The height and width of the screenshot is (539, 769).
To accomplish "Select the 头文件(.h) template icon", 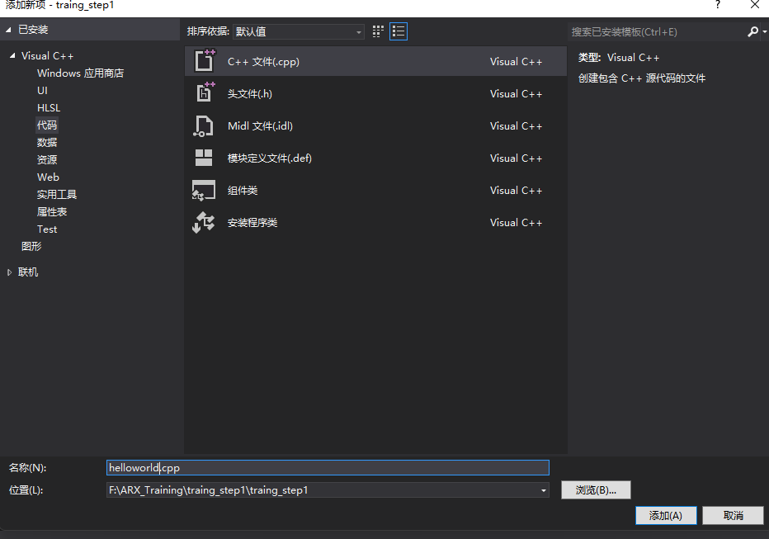I will [203, 93].
